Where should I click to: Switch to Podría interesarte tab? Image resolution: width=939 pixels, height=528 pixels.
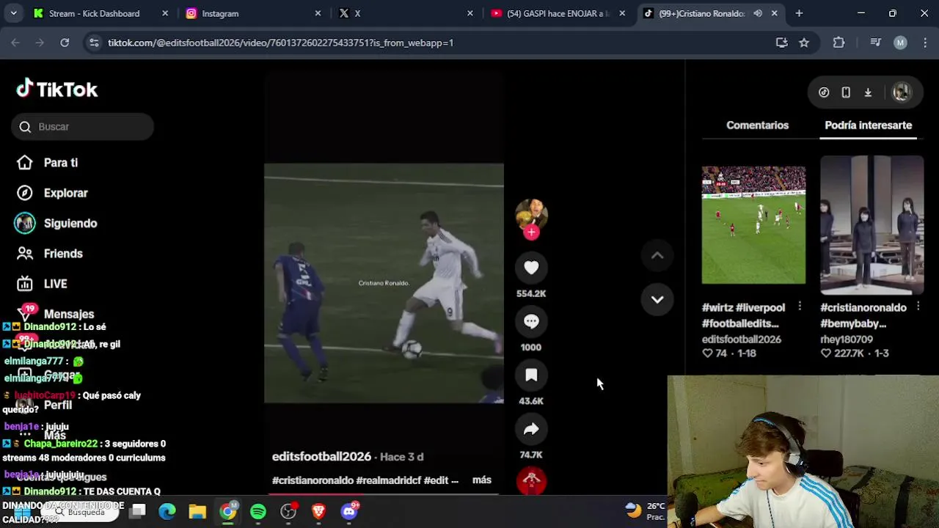point(868,125)
